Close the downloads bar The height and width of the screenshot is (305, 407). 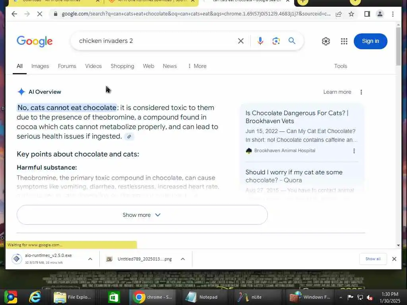[394, 259]
